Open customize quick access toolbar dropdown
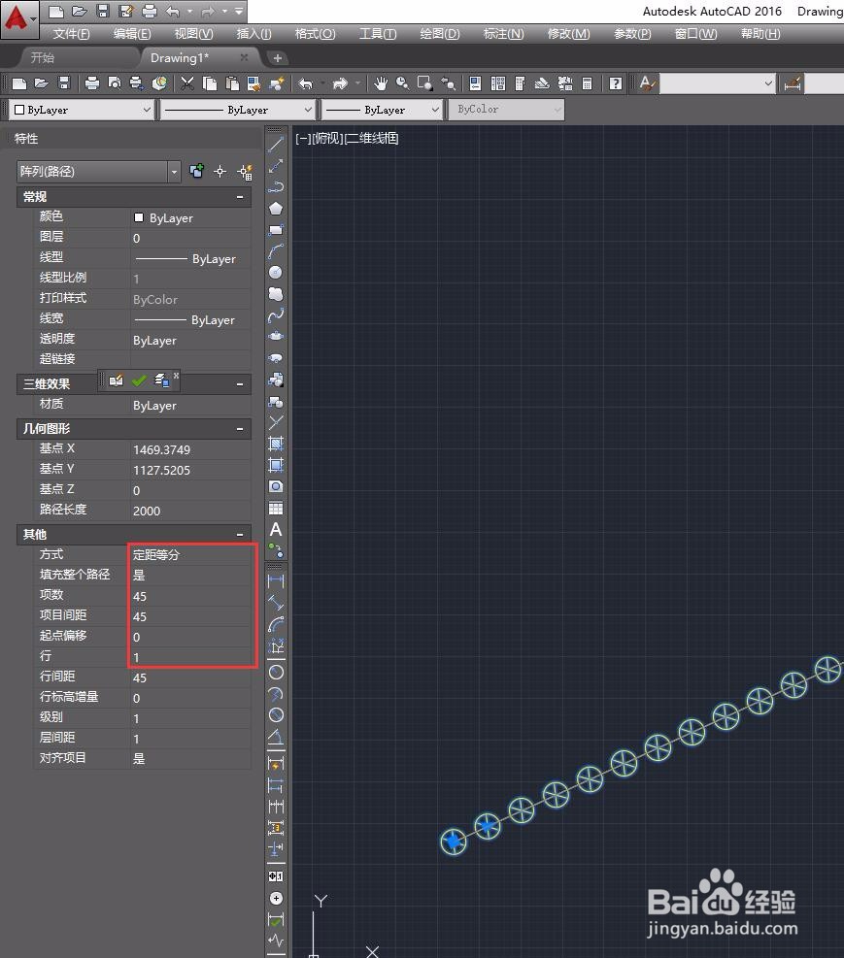Screen dimensions: 844x958 point(239,11)
